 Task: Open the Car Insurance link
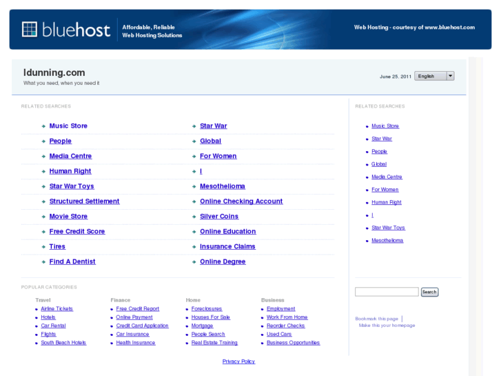point(132,334)
